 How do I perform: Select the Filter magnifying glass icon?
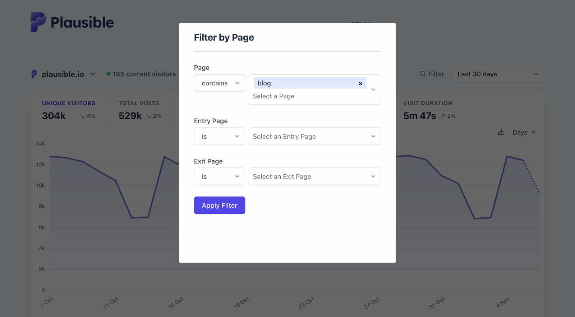pyautogui.click(x=422, y=74)
